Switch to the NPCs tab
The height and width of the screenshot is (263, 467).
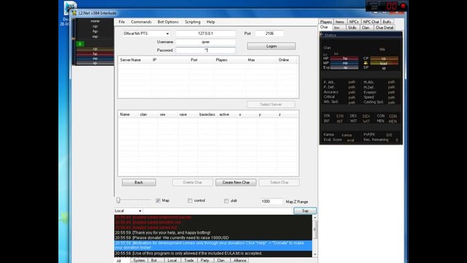(x=353, y=22)
